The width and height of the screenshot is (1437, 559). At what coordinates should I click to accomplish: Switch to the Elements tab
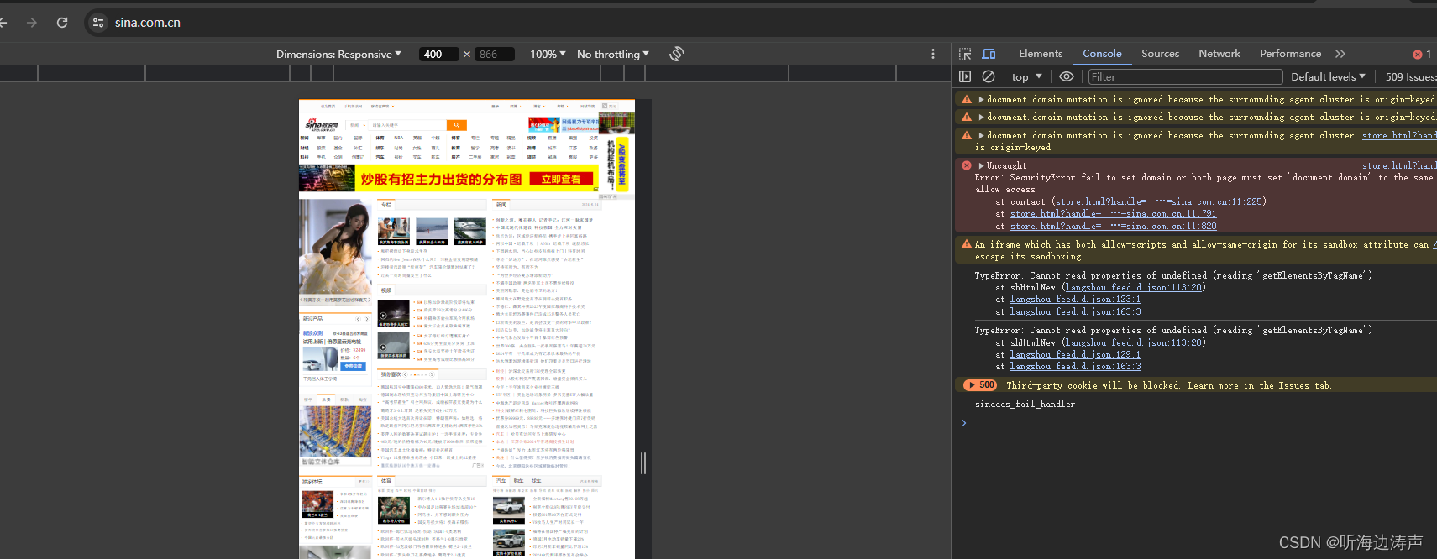pyautogui.click(x=1041, y=54)
